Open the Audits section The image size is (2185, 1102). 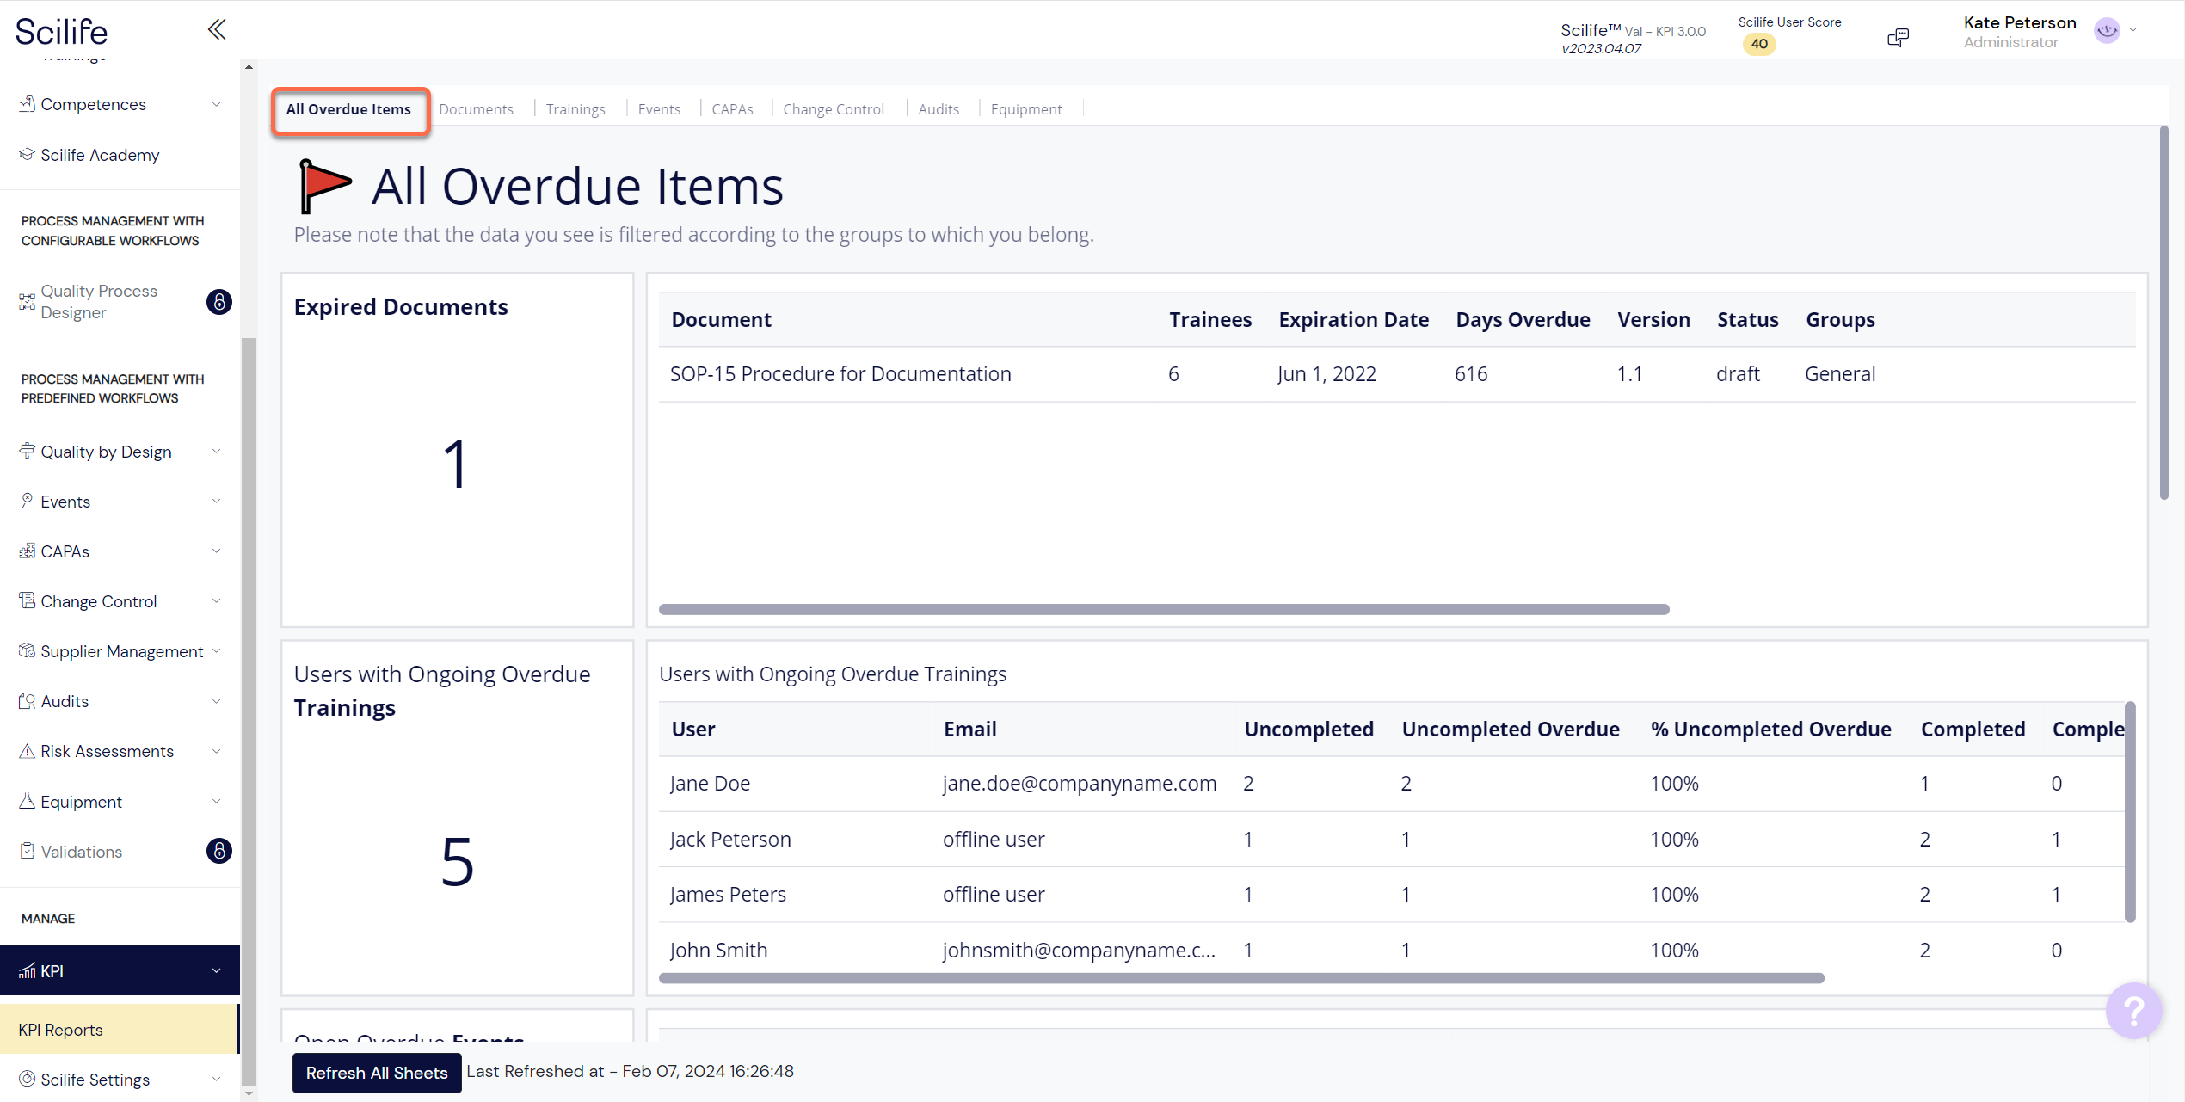[x=65, y=701]
